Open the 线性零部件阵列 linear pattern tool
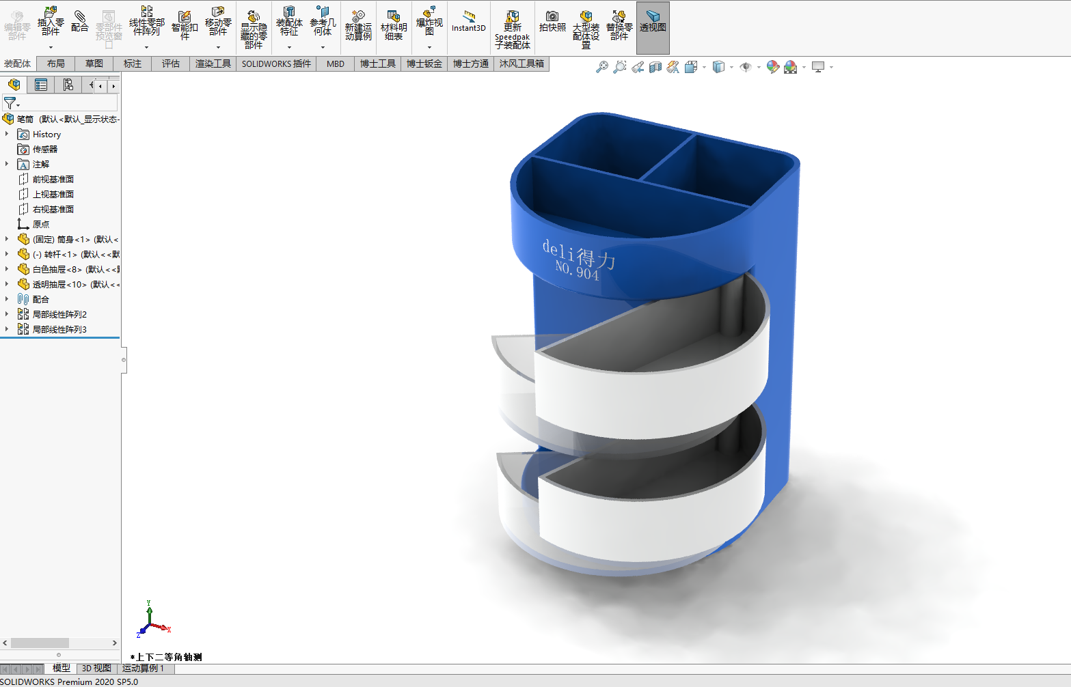This screenshot has width=1071, height=687. coord(147,22)
